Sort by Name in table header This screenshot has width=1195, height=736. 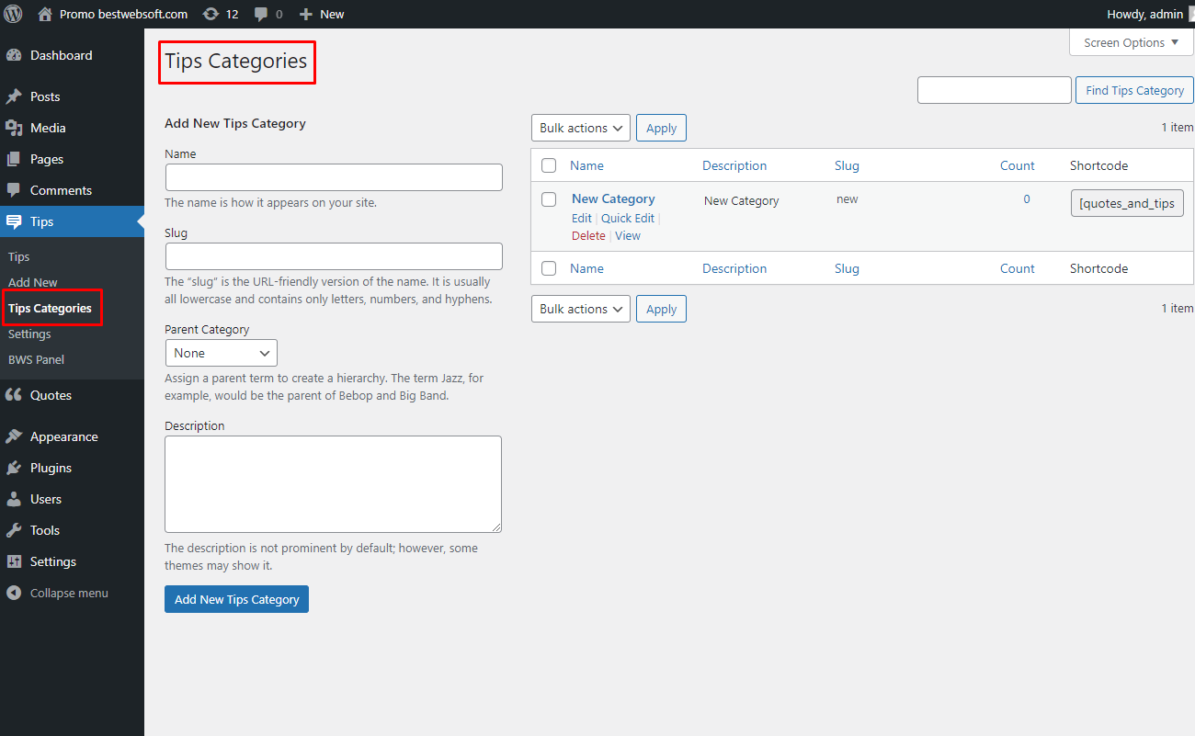(x=586, y=165)
